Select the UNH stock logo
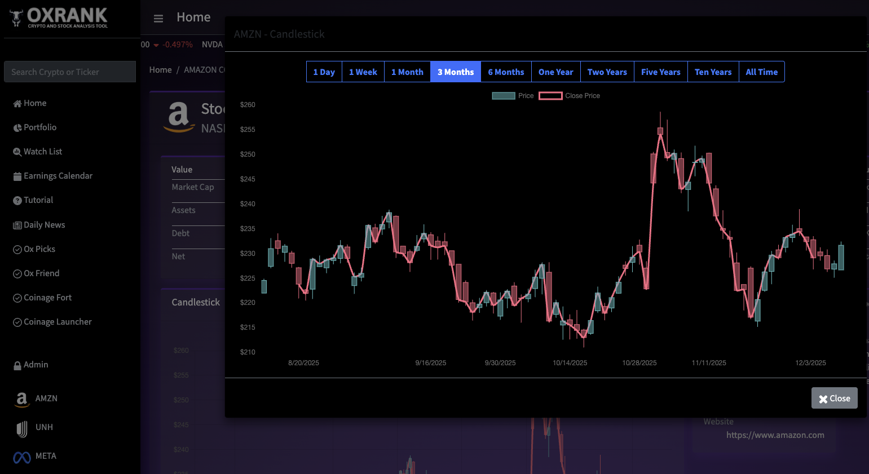 [x=22, y=429]
